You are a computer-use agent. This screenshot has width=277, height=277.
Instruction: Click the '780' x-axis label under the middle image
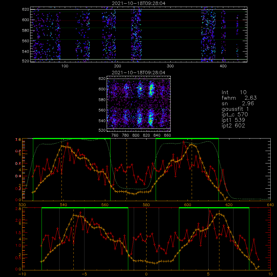pos(125,135)
